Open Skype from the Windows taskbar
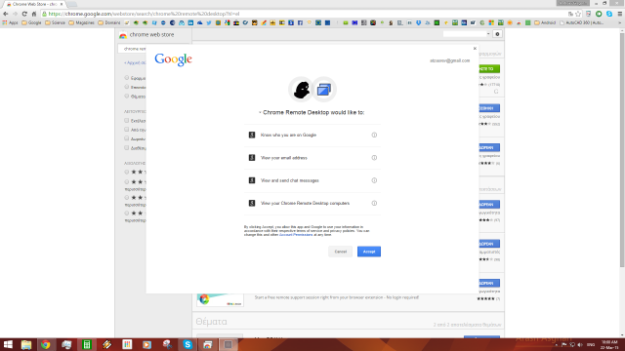Image resolution: width=625 pixels, height=351 pixels. [187, 344]
